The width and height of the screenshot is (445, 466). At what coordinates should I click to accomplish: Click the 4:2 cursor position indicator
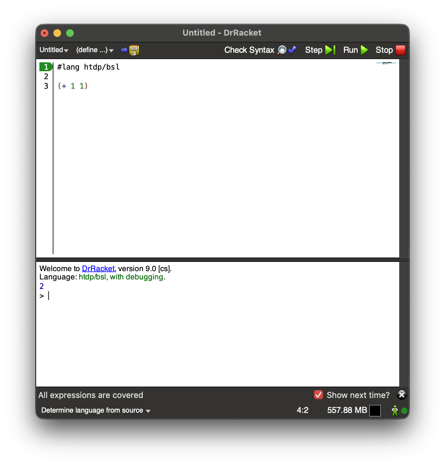coord(302,410)
